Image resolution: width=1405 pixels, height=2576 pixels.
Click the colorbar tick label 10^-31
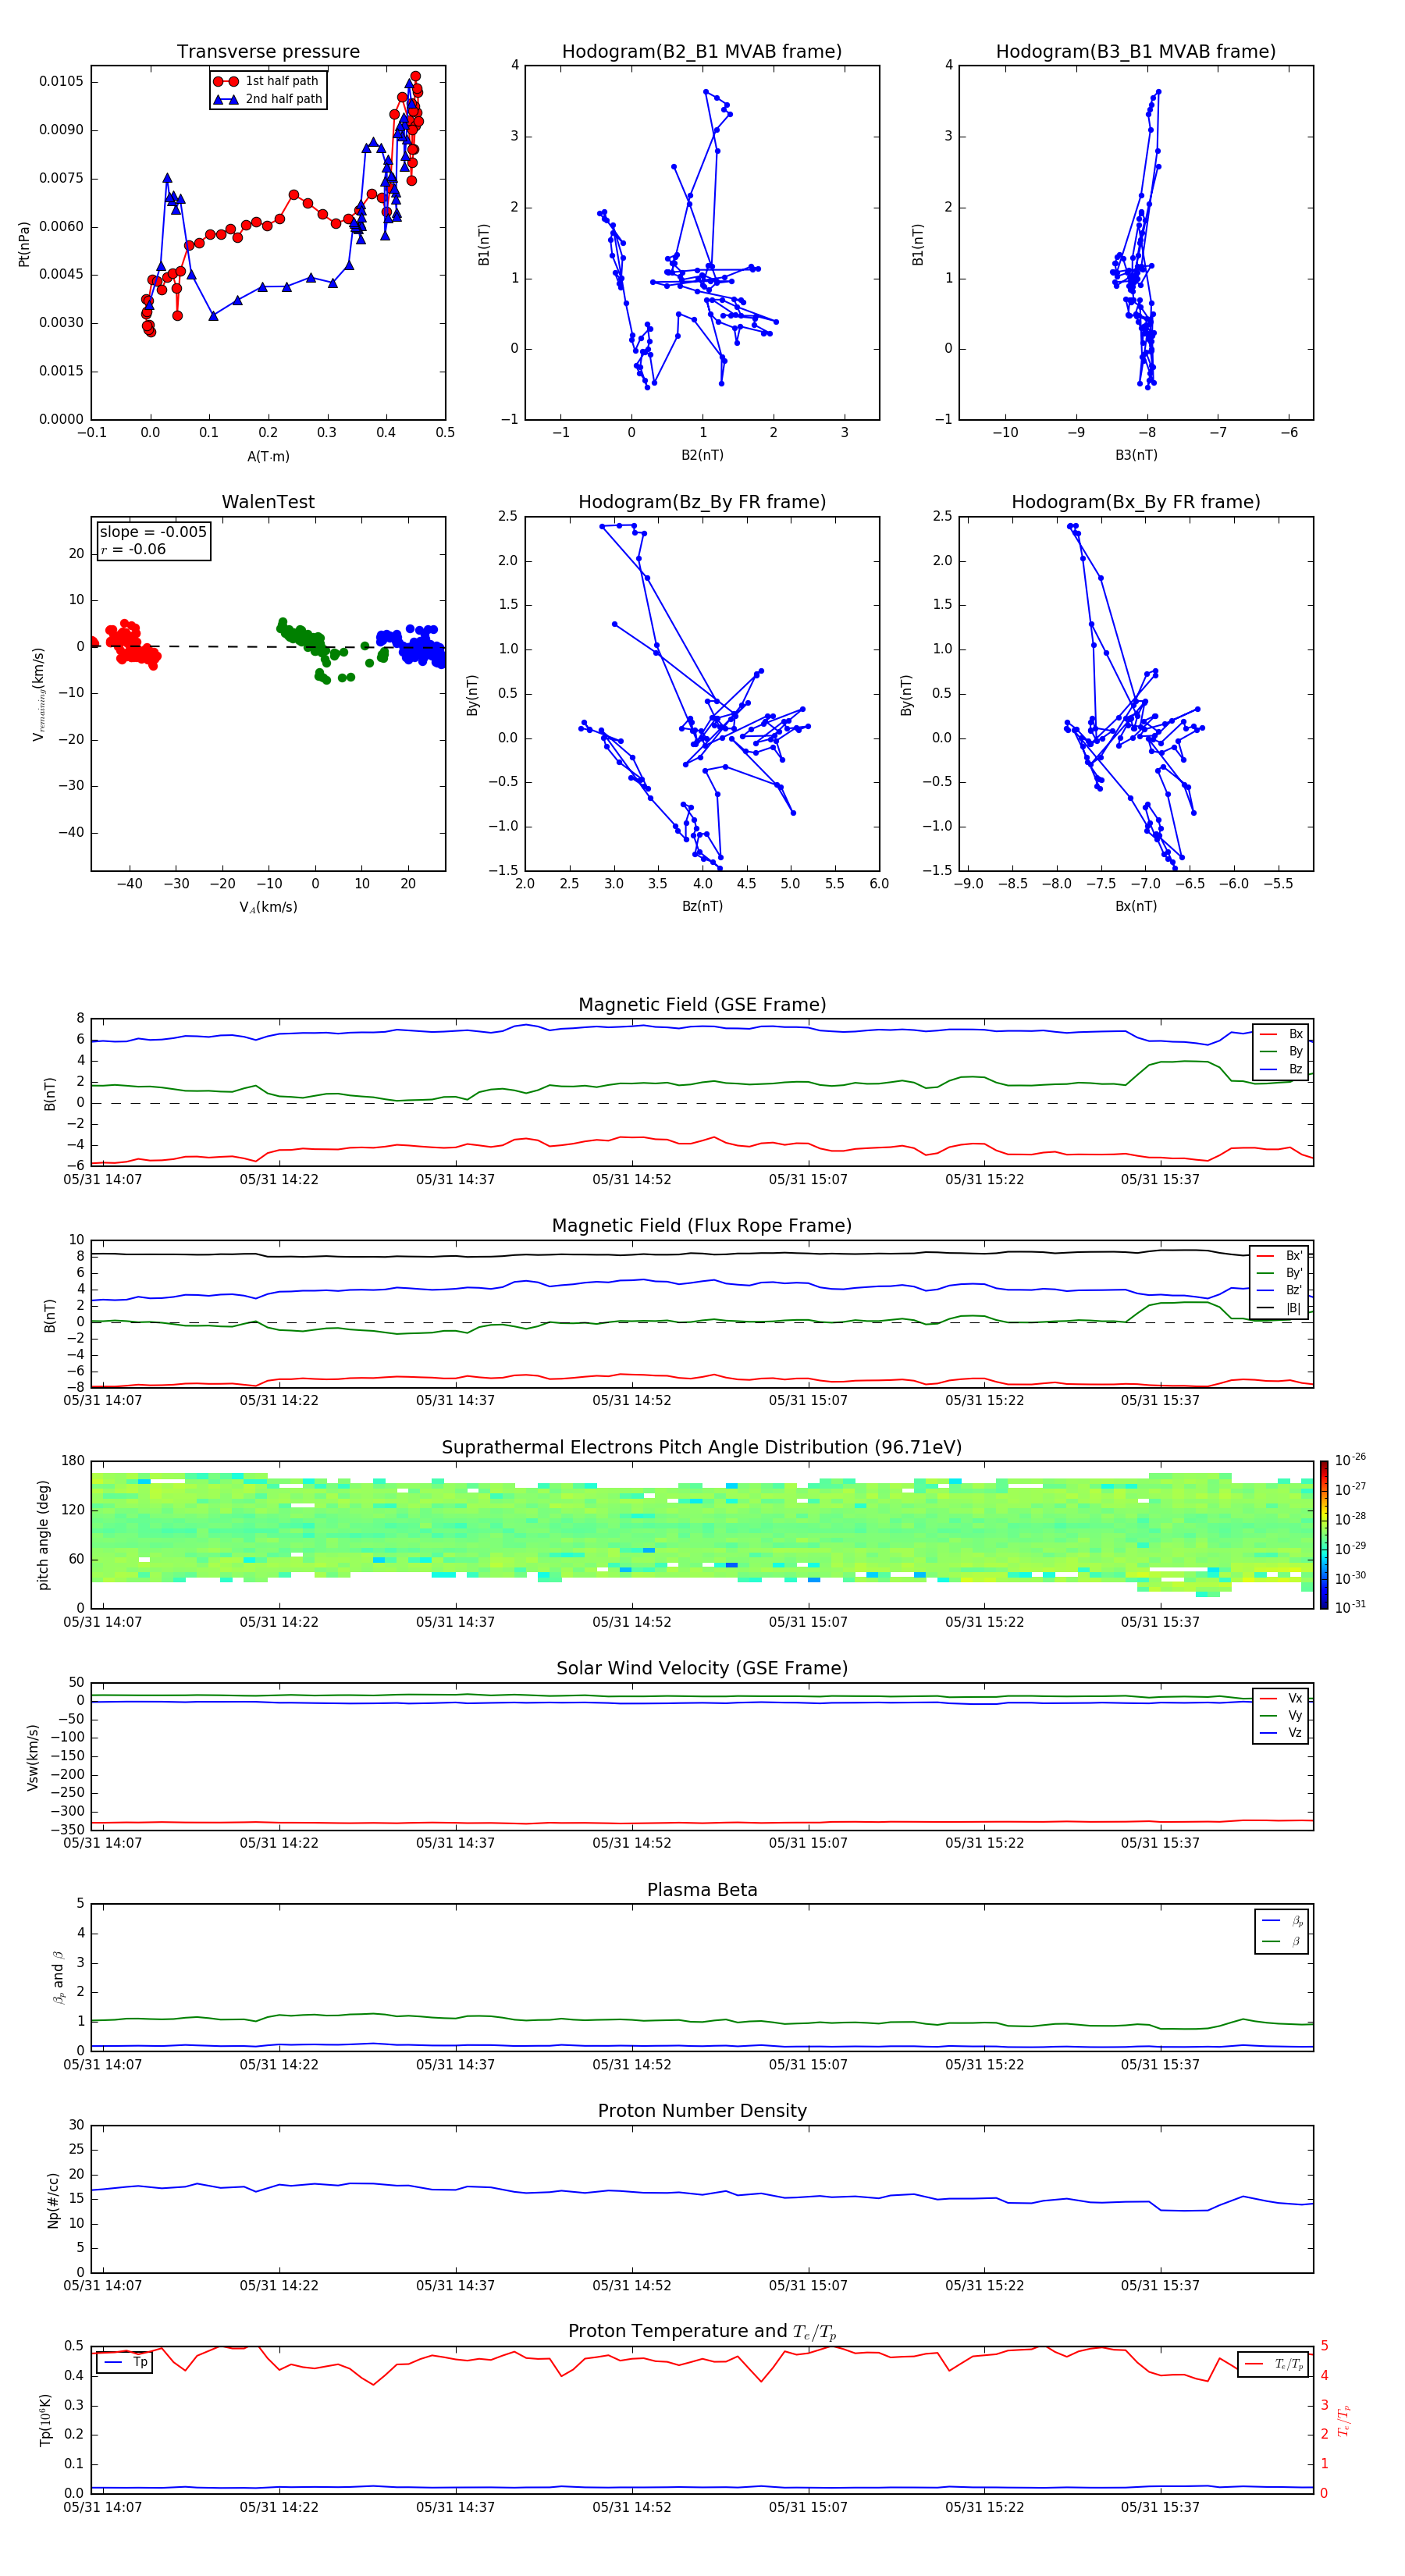(x=1350, y=1607)
